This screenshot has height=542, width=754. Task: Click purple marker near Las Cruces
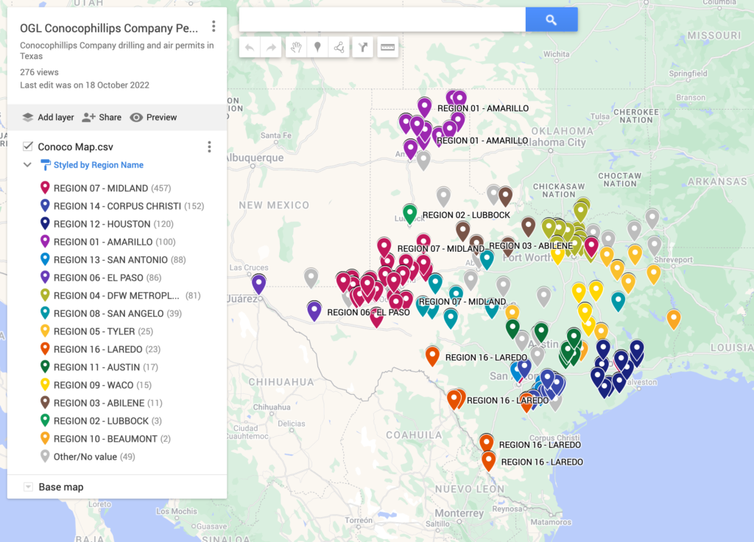click(x=258, y=283)
